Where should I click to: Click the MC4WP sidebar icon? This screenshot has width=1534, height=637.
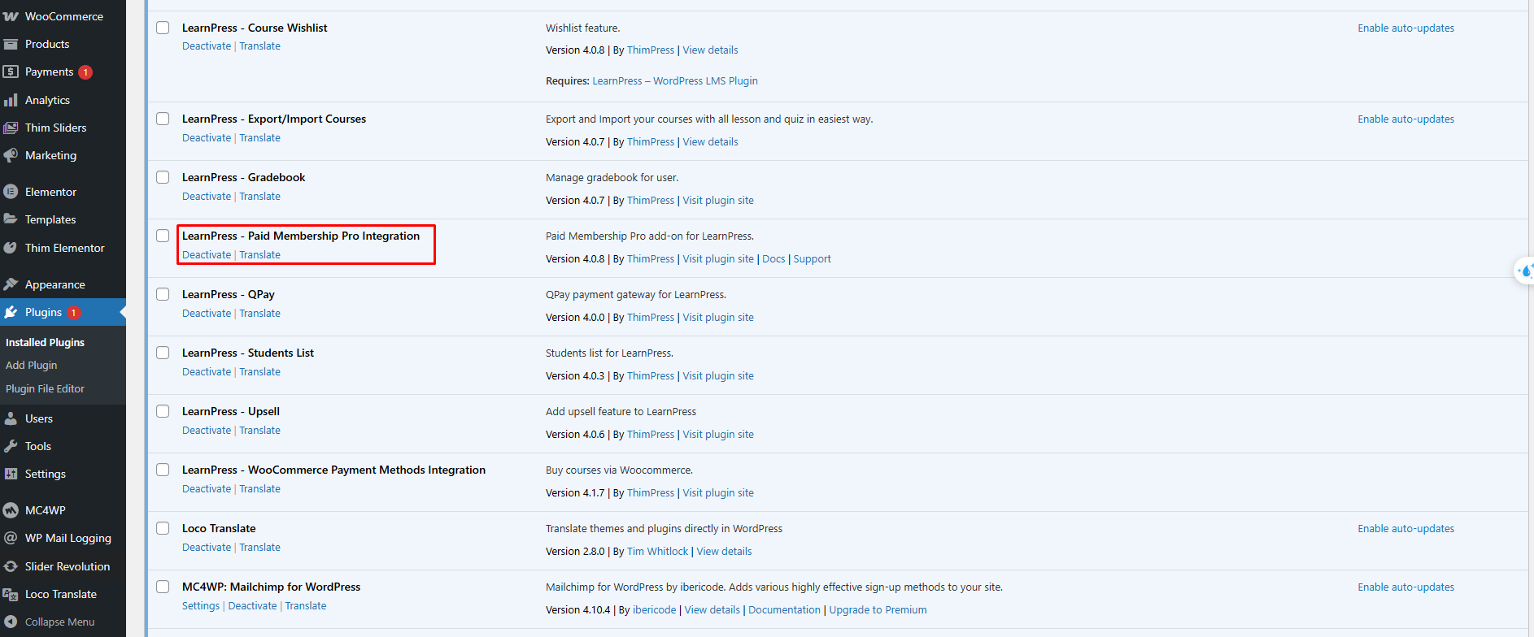pyautogui.click(x=11, y=510)
